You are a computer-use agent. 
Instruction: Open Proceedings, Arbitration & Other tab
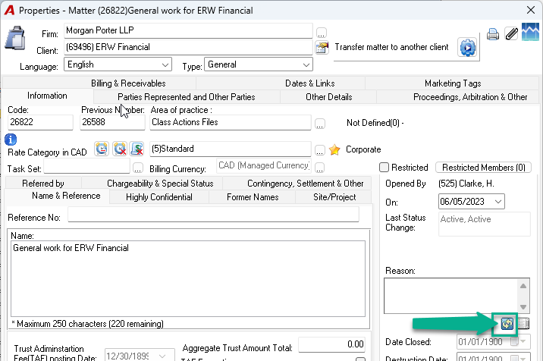point(470,97)
